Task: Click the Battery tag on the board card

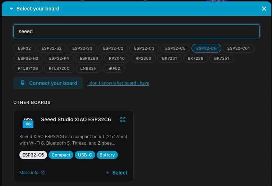Action: point(107,155)
